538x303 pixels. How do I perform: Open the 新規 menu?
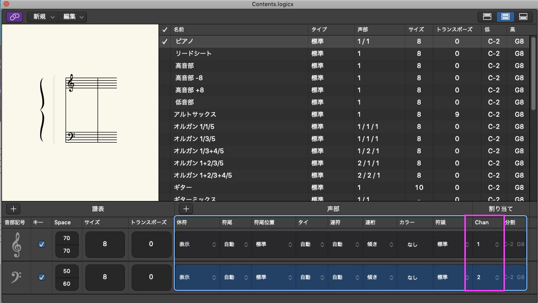(44, 17)
